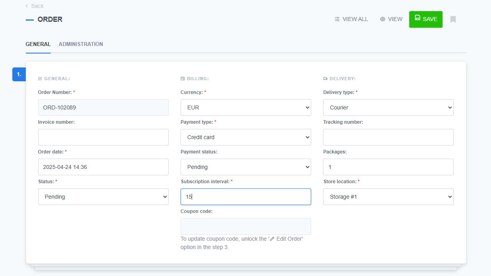Click the truck icon beside DELIVERY heading
491x276 pixels.
click(x=326, y=78)
